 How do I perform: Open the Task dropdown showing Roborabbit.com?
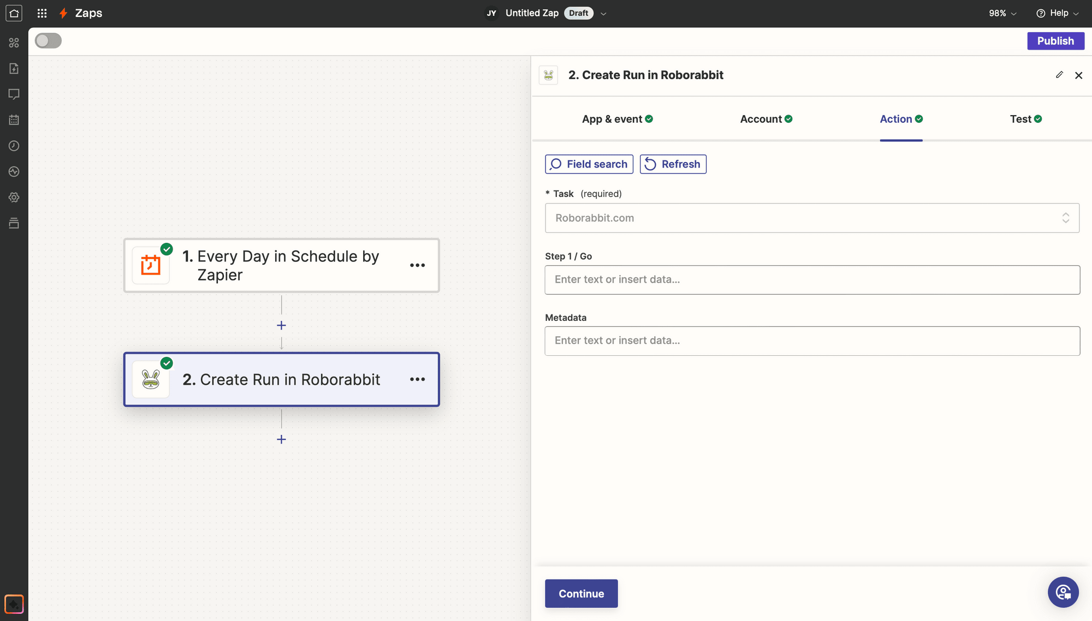click(x=812, y=218)
